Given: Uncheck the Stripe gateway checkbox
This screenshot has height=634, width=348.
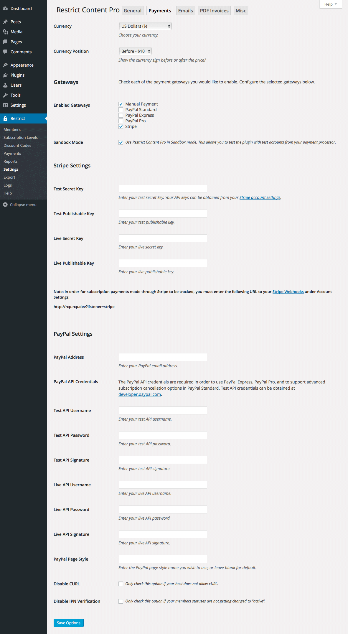Looking at the screenshot, I should click(x=121, y=126).
